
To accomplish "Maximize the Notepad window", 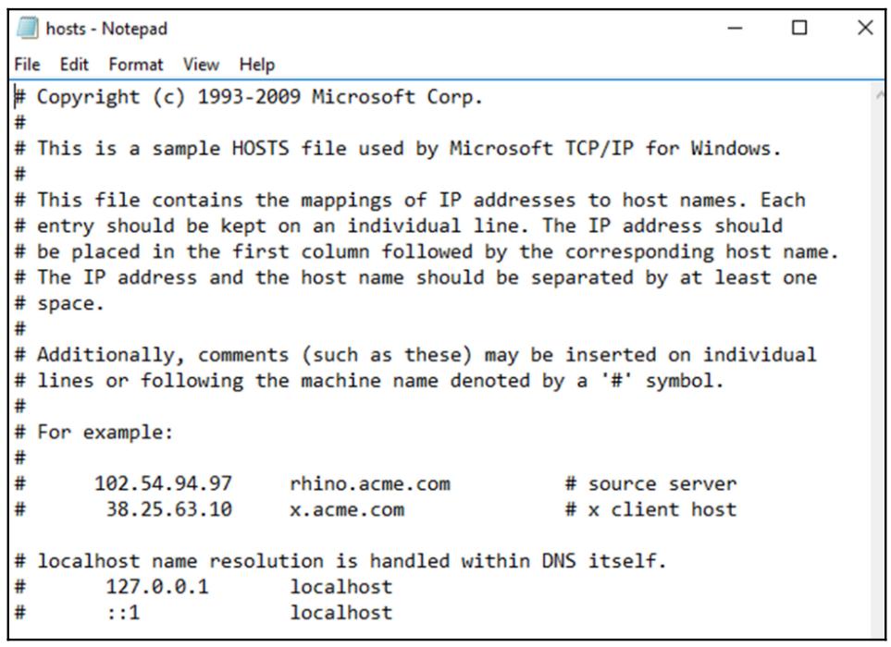I will click(800, 29).
